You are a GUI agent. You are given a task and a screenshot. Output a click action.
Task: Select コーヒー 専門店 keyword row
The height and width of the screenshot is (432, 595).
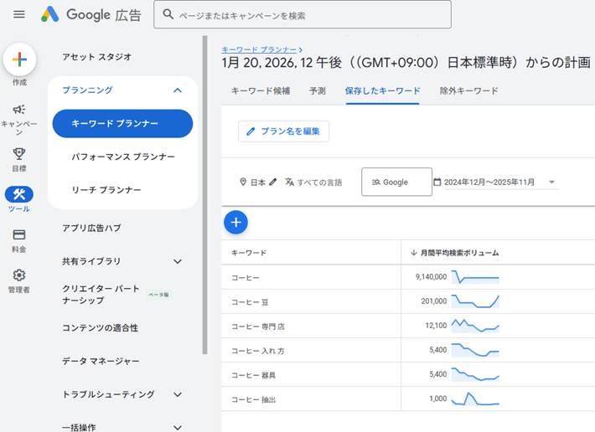point(408,326)
